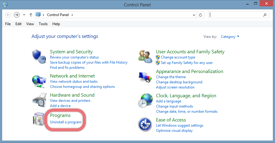
Task: Open the address bar history dropdown
Action: [194, 15]
